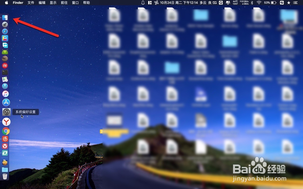303x189 pixels.
Task: Launch Terminal from the Dock
Action: 5,72
